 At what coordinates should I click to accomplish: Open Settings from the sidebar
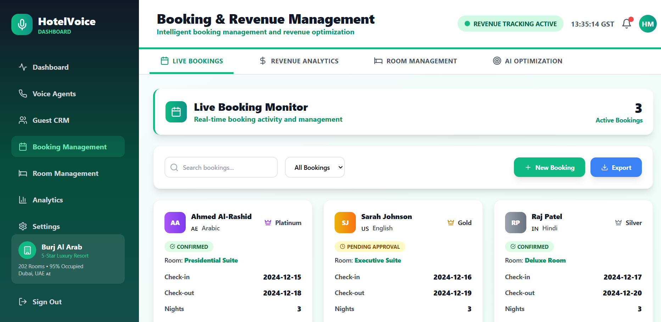[46, 226]
